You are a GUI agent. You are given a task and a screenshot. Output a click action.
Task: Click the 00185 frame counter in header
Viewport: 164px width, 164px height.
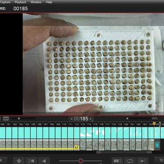click(x=21, y=8)
